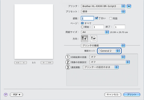Screen dimensions: 144x100
Task: Select portrait orientation icon
Action: 84,39
